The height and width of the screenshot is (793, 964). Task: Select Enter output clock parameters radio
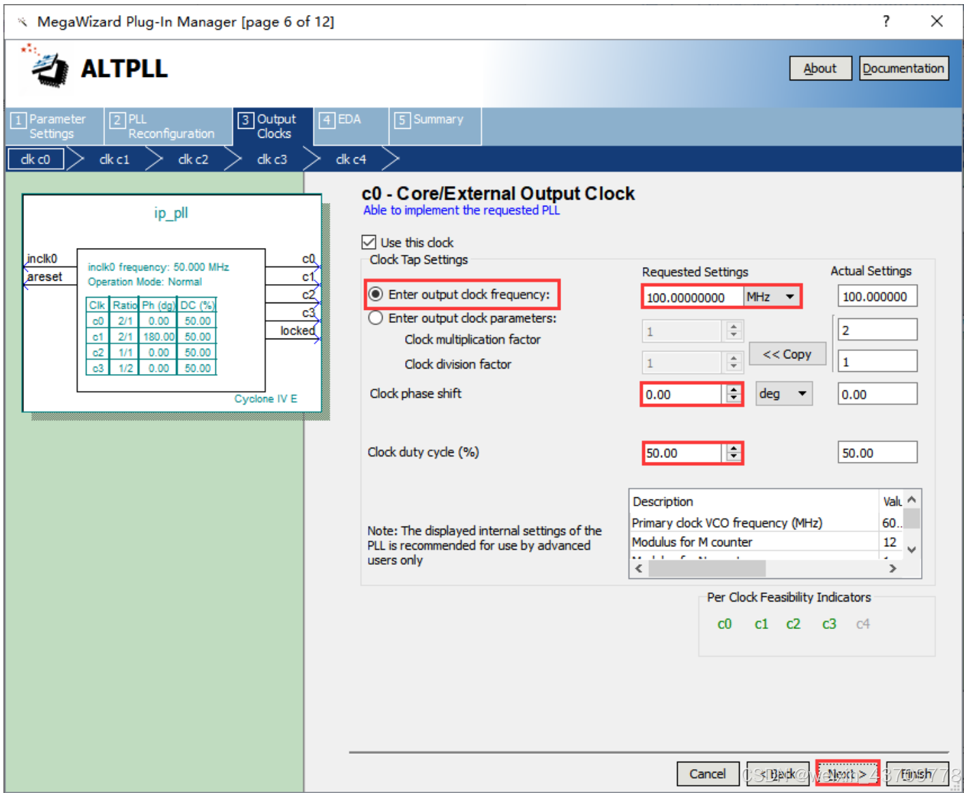point(376,318)
